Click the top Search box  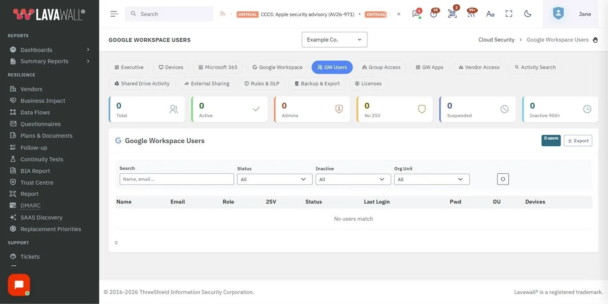point(169,14)
